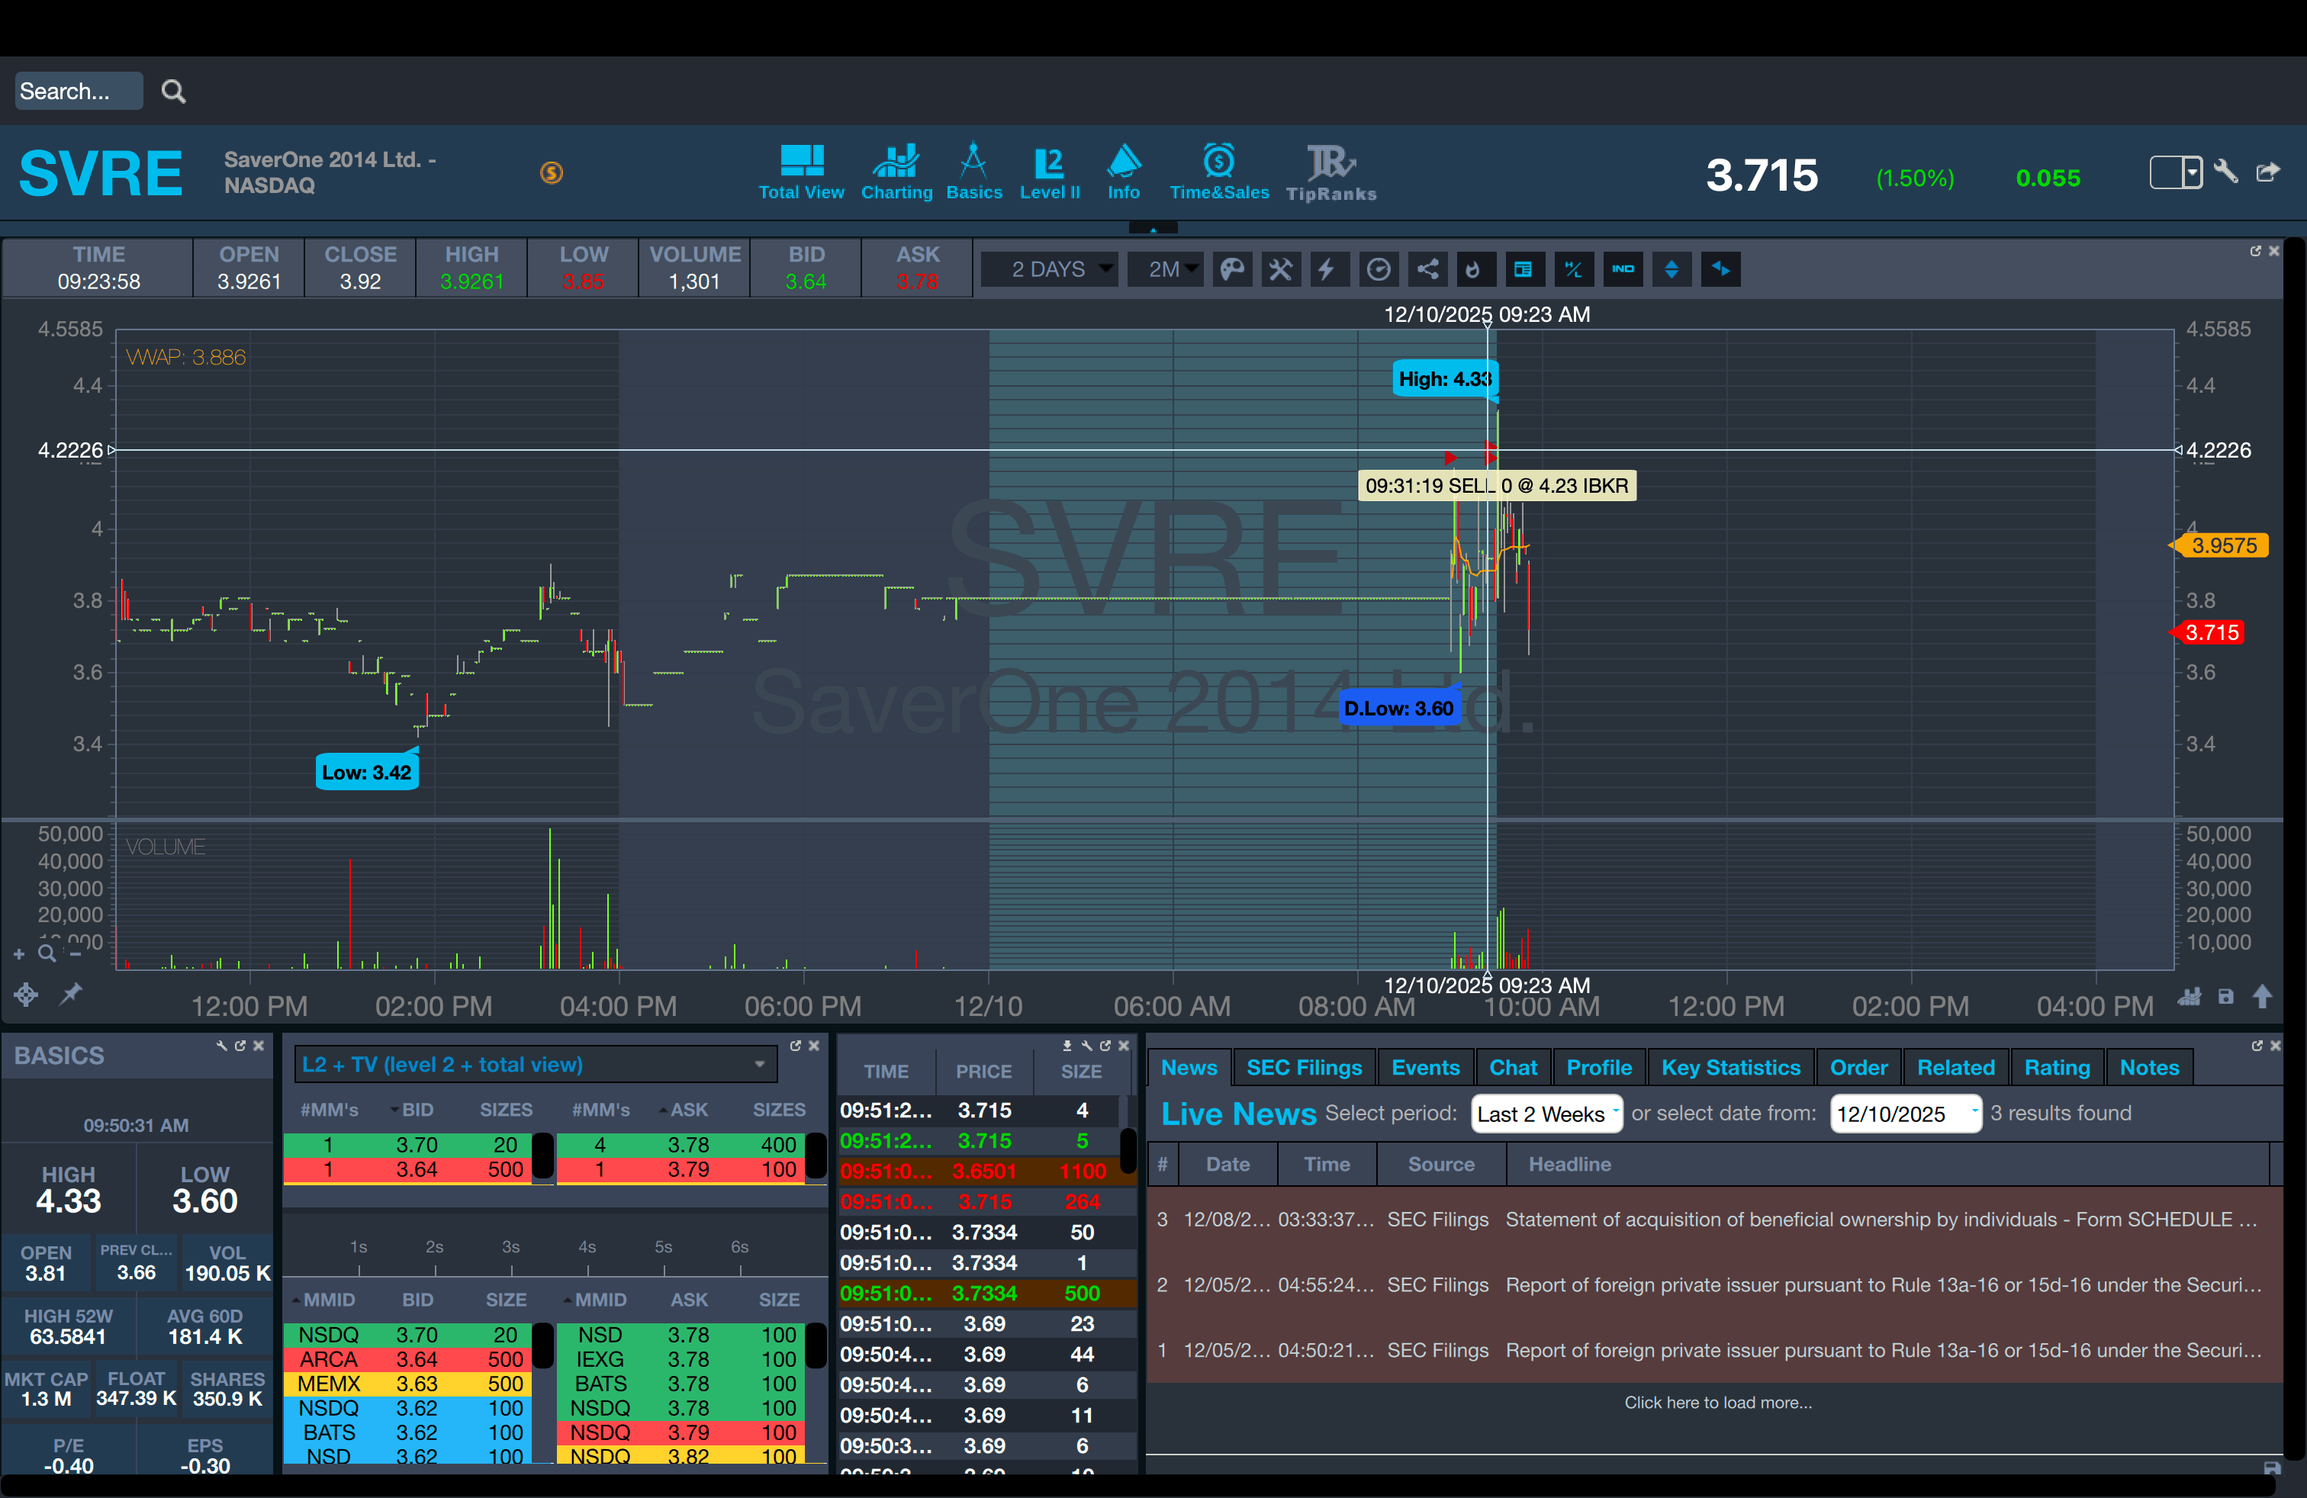Open the 2M interval dropdown
Image resolution: width=2307 pixels, height=1498 pixels.
point(1165,269)
